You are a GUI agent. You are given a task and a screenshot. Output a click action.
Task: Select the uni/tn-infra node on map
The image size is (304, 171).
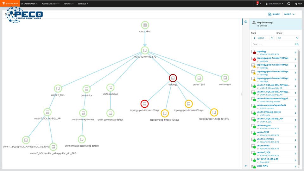coord(86,89)
